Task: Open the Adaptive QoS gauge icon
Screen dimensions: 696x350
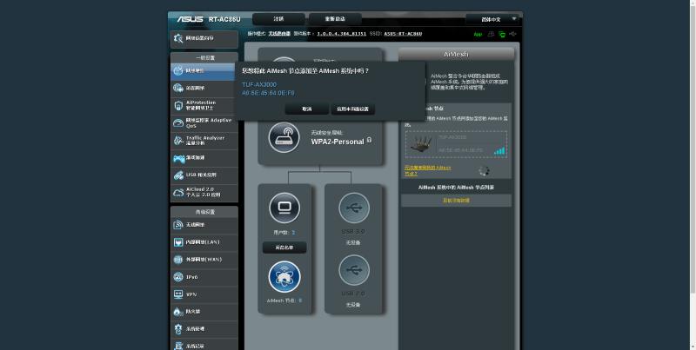Action: [x=178, y=122]
